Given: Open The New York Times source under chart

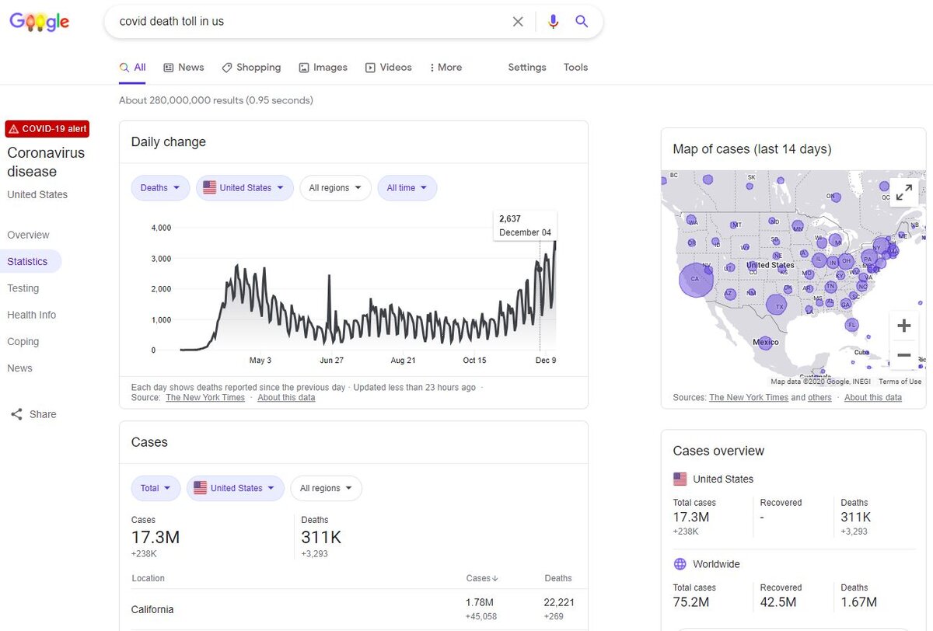Looking at the screenshot, I should pyautogui.click(x=205, y=397).
